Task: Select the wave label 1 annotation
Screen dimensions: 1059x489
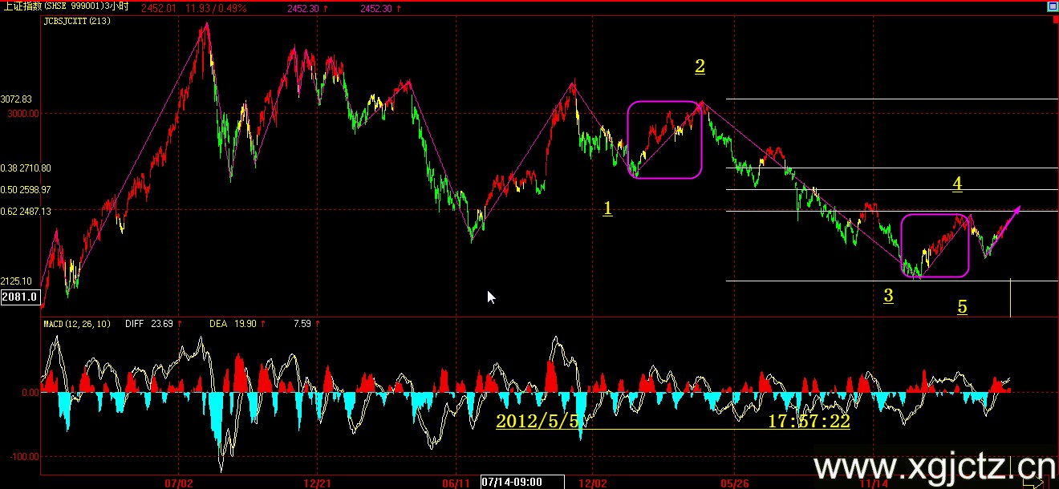Action: [x=607, y=208]
